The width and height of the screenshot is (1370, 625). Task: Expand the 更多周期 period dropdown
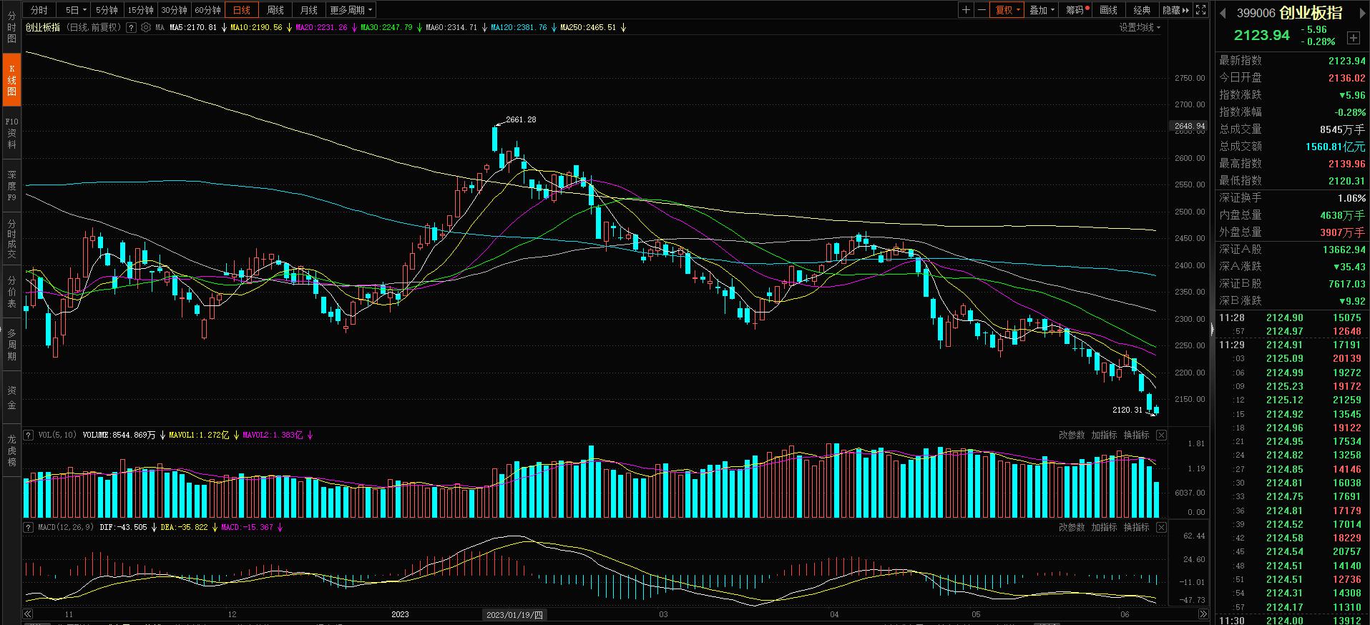(x=351, y=10)
